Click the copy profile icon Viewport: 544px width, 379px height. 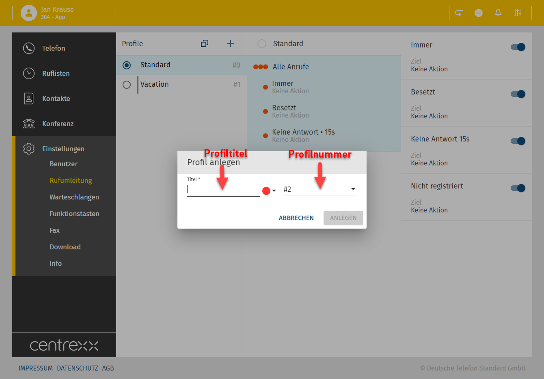tap(205, 43)
